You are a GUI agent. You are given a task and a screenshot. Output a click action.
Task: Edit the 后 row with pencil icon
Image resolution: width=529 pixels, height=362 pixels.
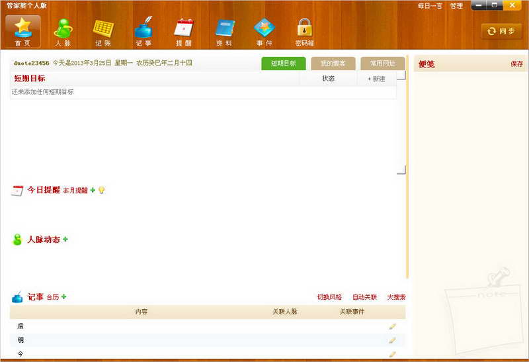coord(392,326)
